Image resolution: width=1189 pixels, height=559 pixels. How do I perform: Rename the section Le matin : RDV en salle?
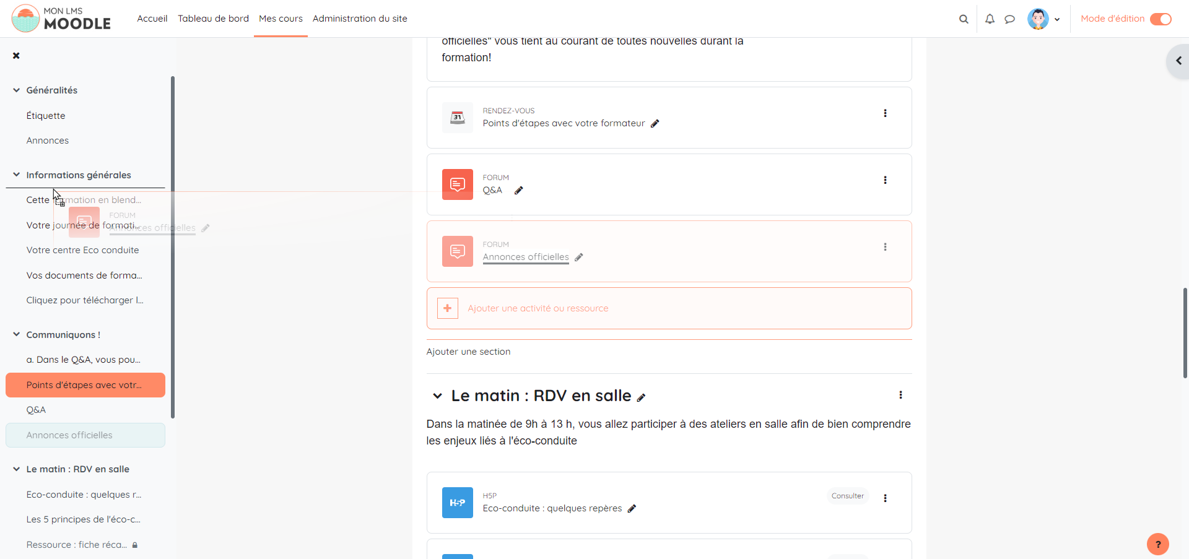click(642, 398)
